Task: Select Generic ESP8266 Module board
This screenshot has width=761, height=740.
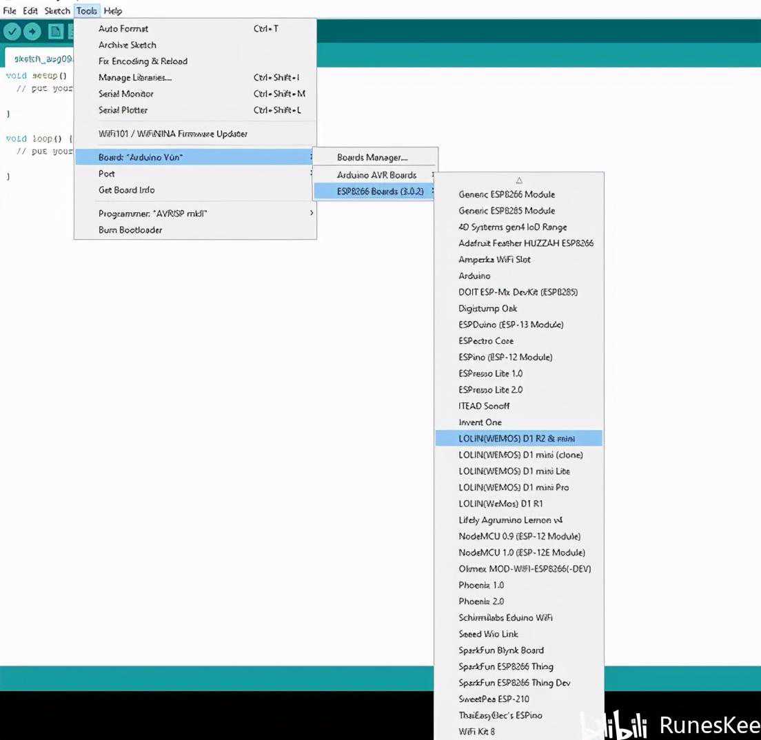Action: coord(519,194)
